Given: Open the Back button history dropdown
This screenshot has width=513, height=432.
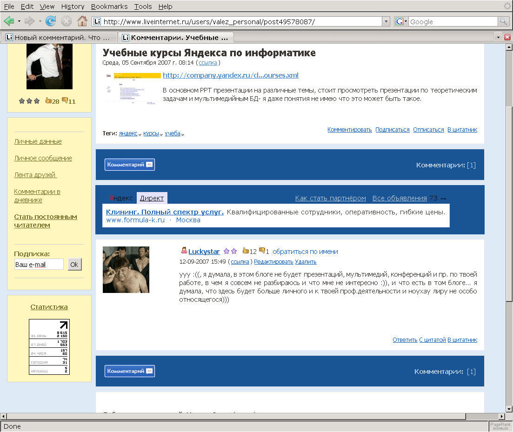Looking at the screenshot, I should point(19,21).
